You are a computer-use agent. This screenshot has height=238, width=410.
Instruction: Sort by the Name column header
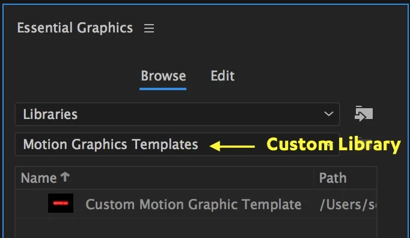point(38,178)
